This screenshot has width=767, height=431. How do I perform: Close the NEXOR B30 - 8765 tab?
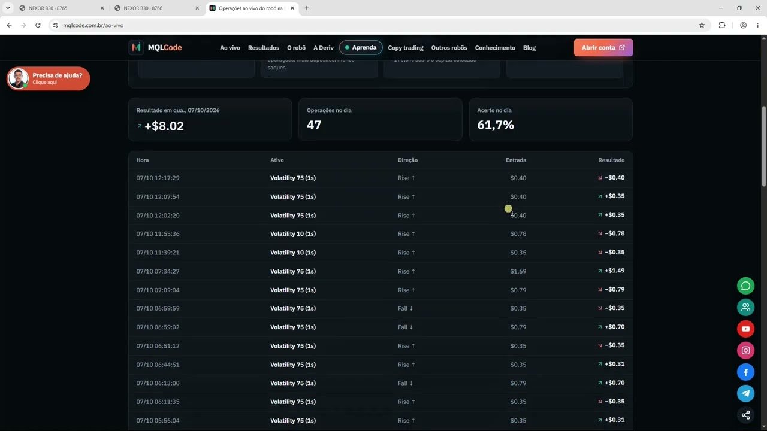pos(102,8)
